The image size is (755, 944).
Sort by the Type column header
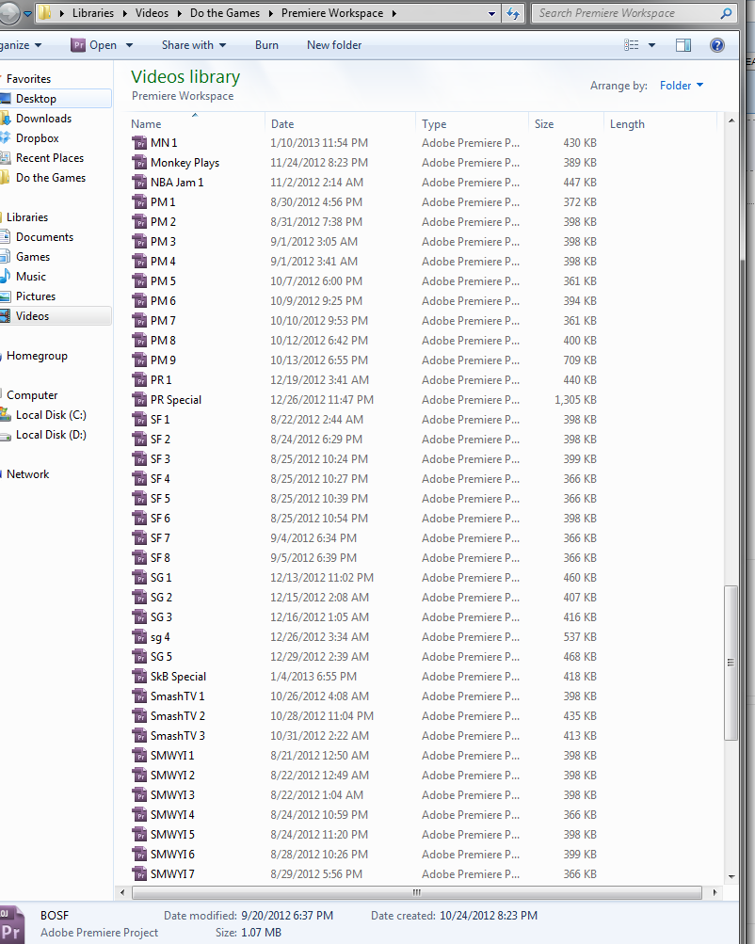[472, 124]
